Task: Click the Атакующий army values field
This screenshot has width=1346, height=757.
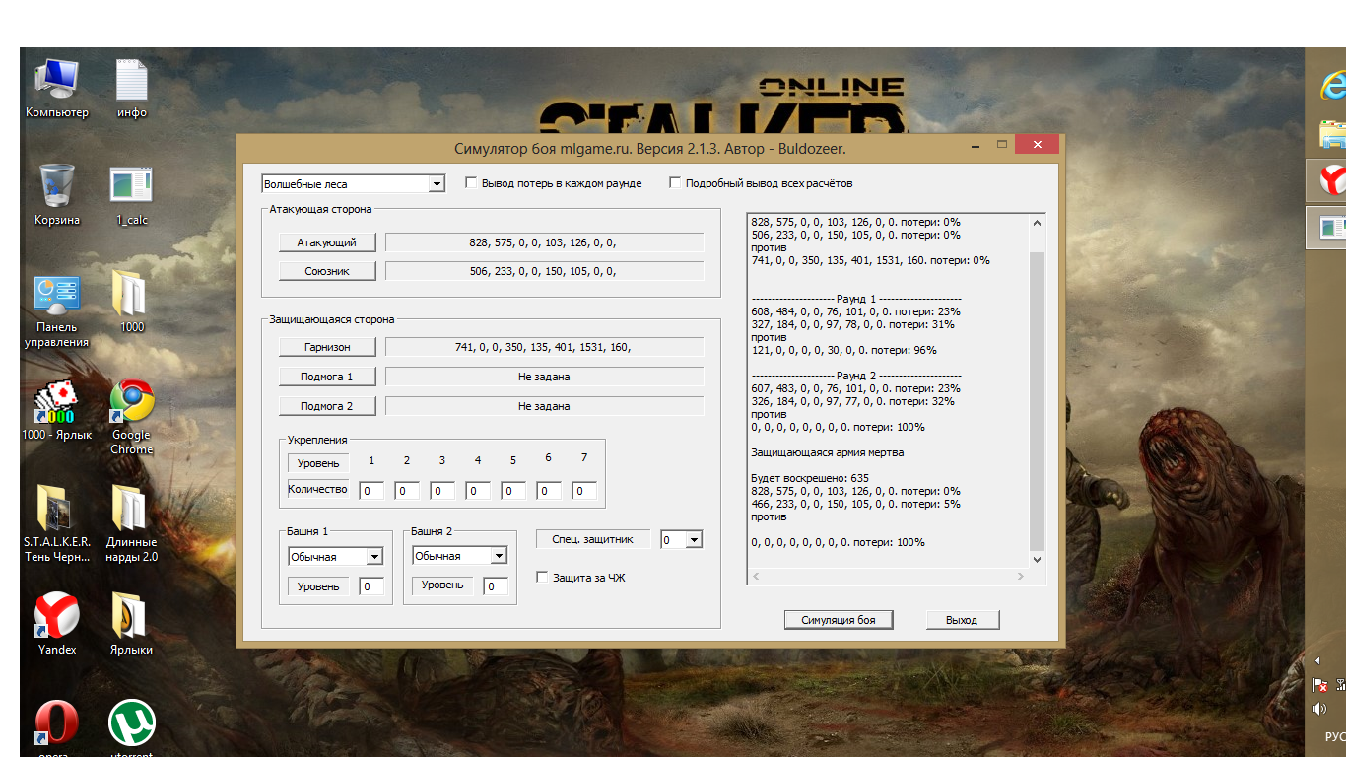Action: tap(544, 242)
